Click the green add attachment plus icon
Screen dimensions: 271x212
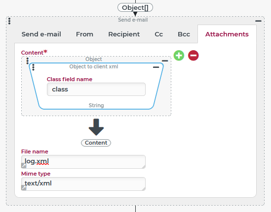point(179,56)
